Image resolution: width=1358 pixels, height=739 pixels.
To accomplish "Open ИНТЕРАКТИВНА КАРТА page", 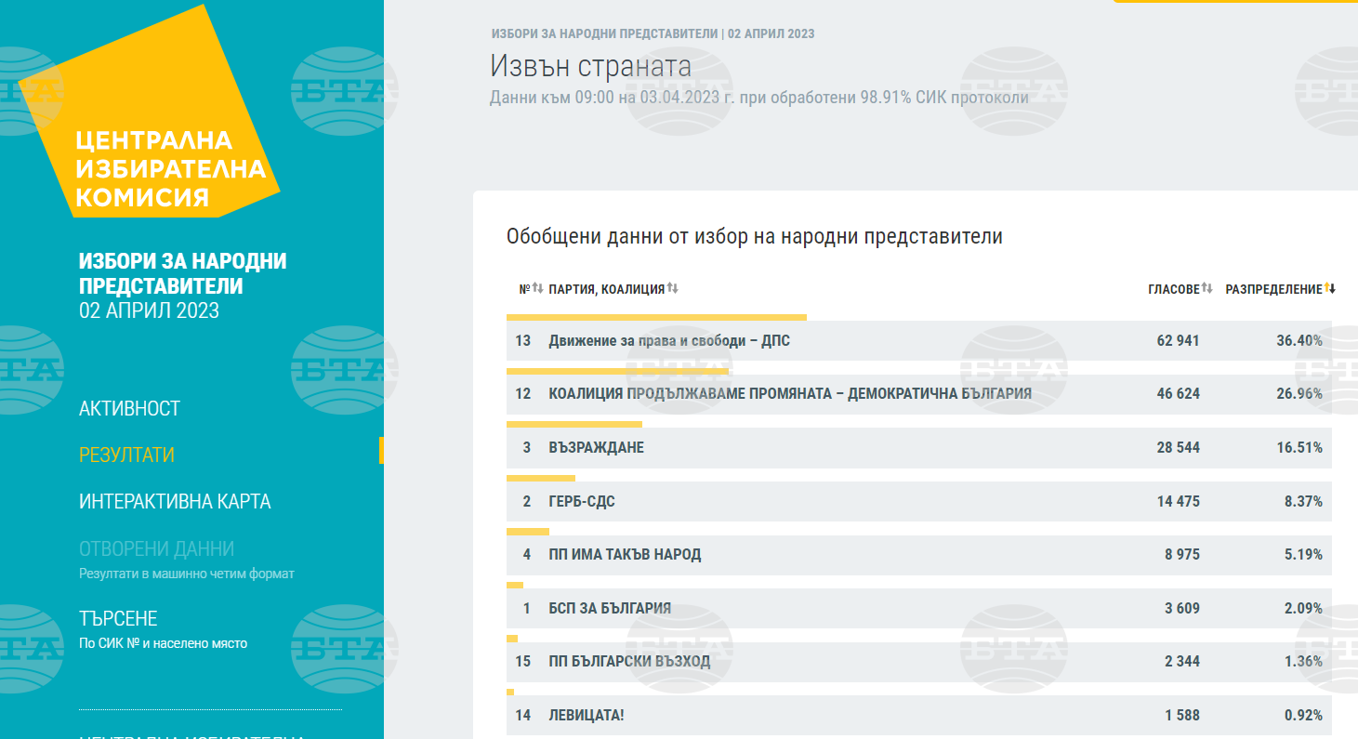I will [175, 502].
